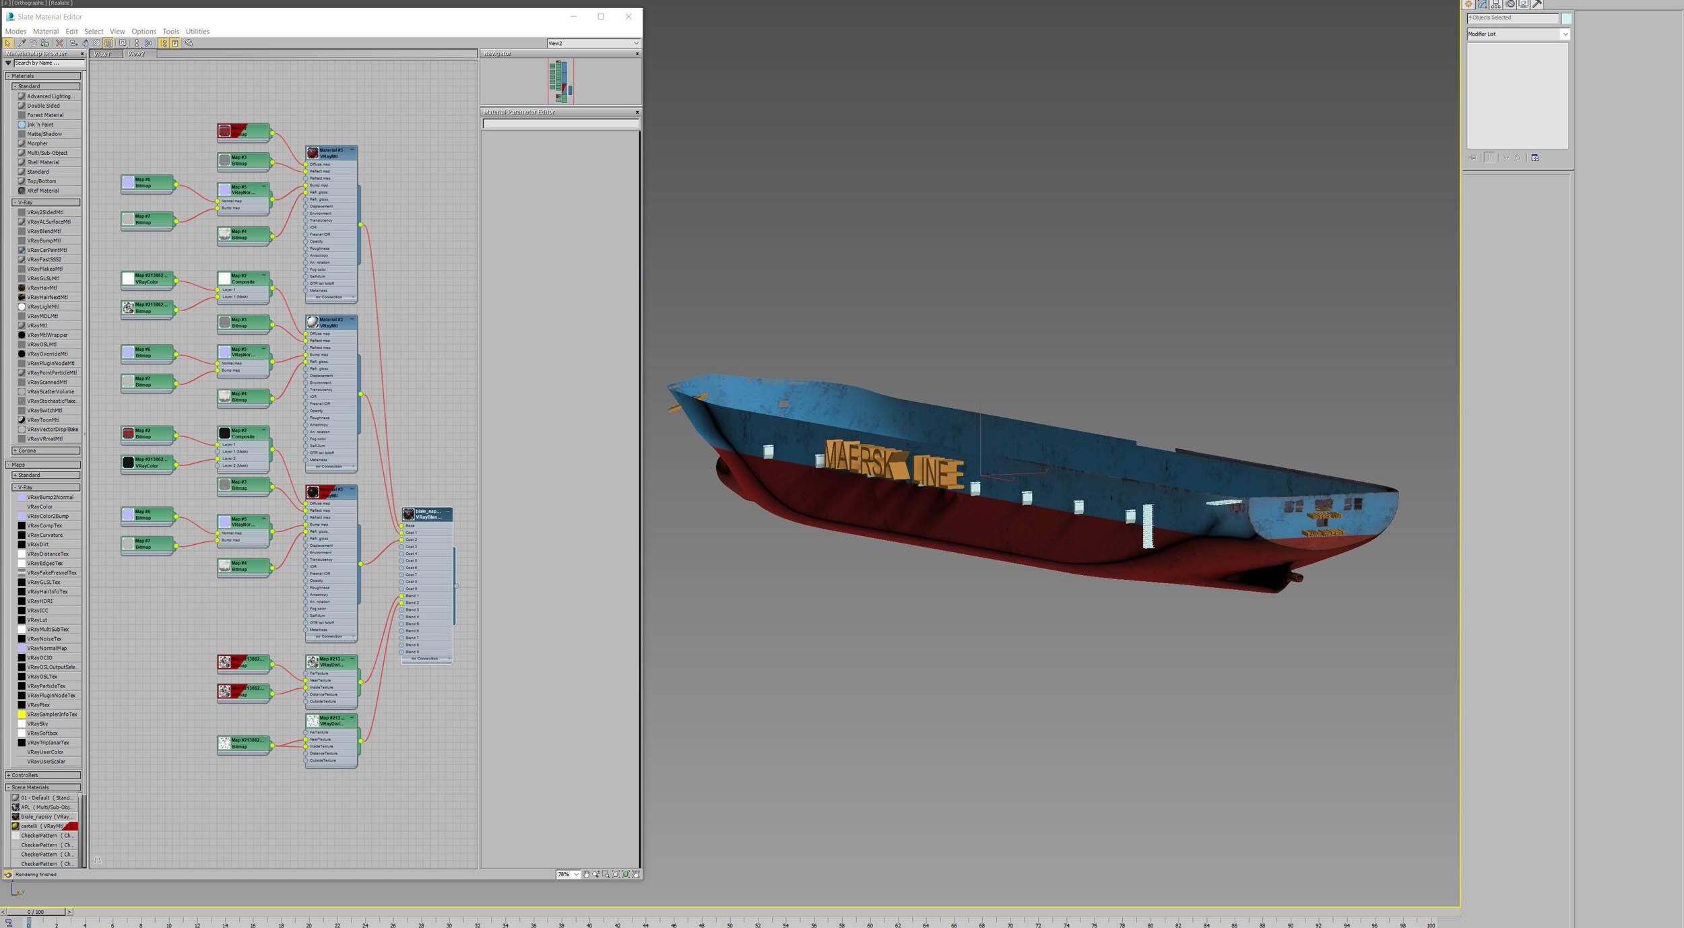1684x928 pixels.
Task: Click the Search by Name field
Action: click(48, 63)
